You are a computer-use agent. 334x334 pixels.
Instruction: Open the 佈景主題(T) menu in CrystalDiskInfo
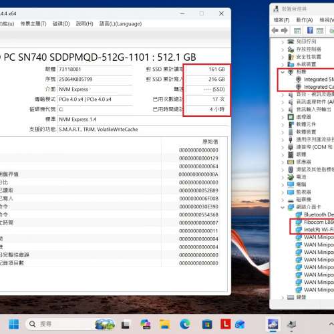click(33, 24)
